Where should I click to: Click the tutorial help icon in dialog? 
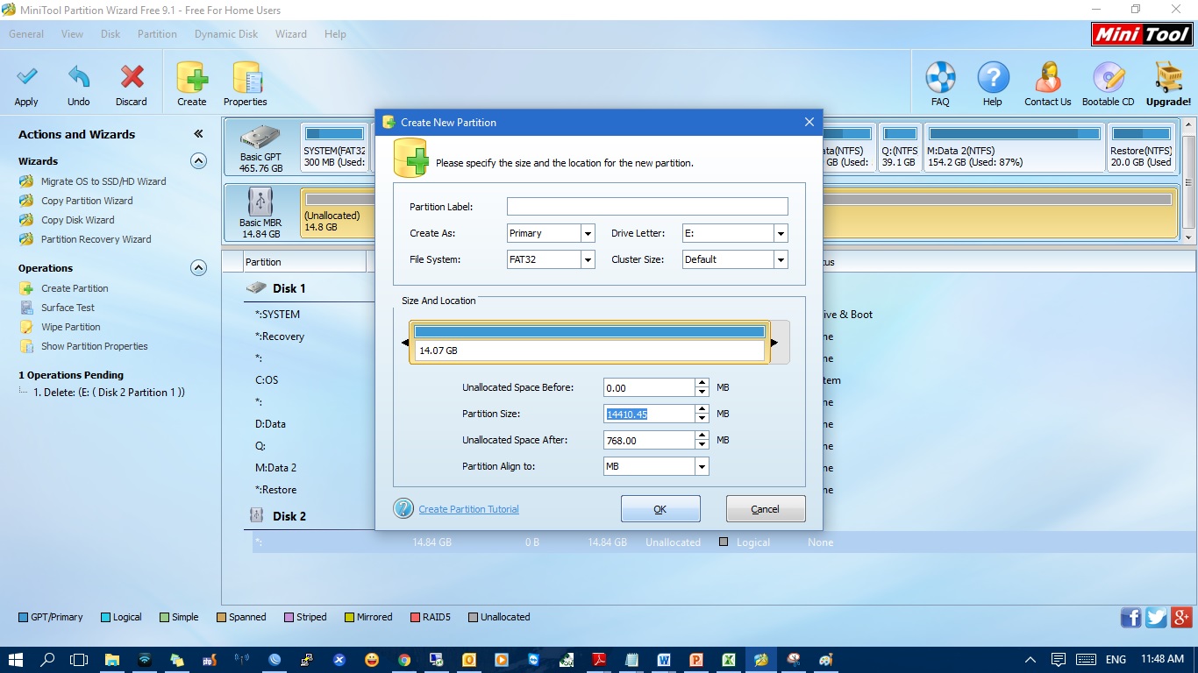pos(403,508)
